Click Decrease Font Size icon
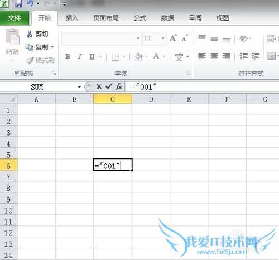Viewport: 279px width, 260px height. (x=185, y=38)
